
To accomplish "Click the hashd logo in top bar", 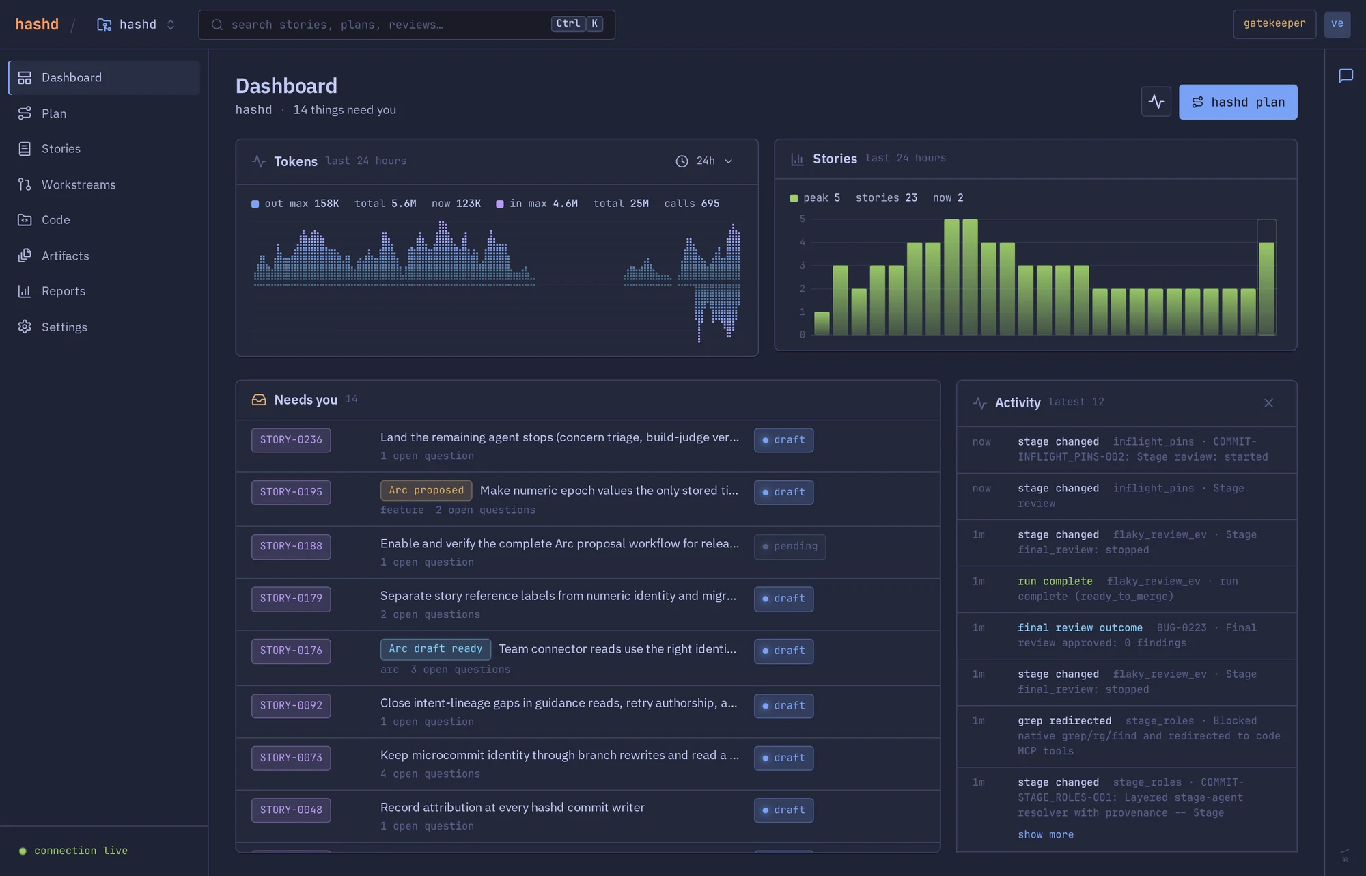I will 37,25.
